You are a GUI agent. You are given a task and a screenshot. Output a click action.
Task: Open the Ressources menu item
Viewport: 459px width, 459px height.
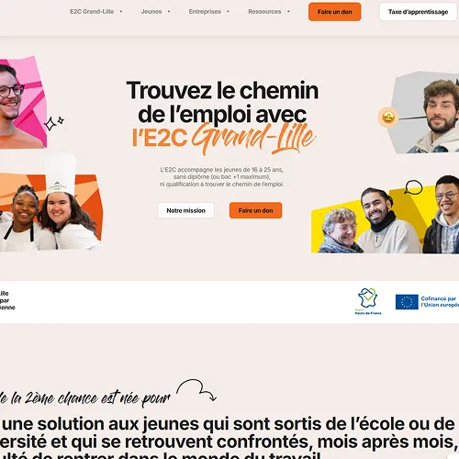pyautogui.click(x=264, y=12)
